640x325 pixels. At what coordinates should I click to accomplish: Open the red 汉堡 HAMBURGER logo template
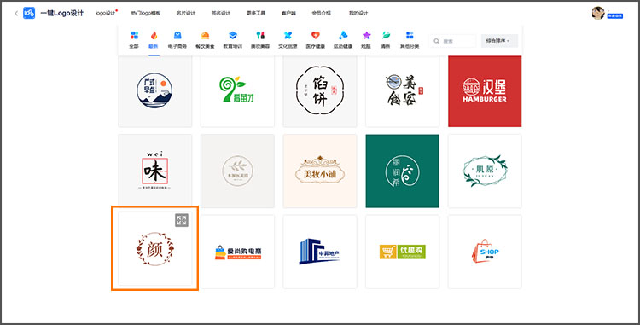485,91
